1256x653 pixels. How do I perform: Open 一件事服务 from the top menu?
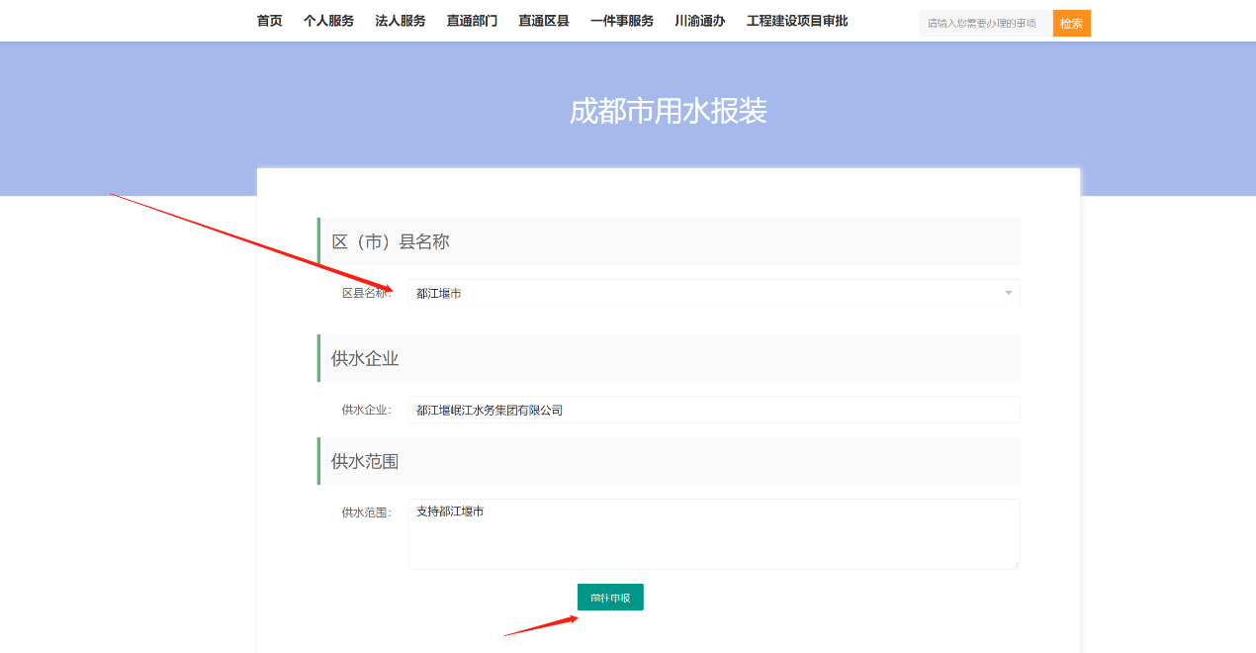click(x=621, y=21)
